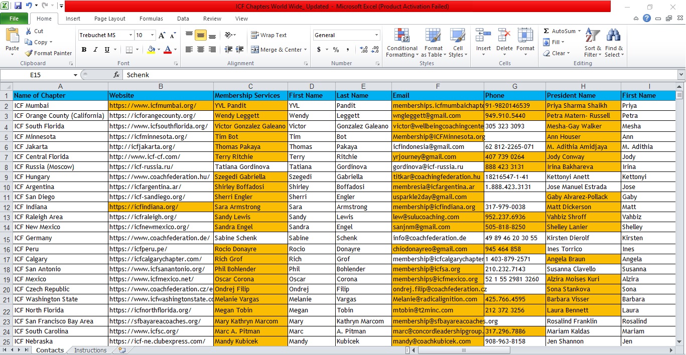Open Find & Select binoculars menu

(614, 43)
